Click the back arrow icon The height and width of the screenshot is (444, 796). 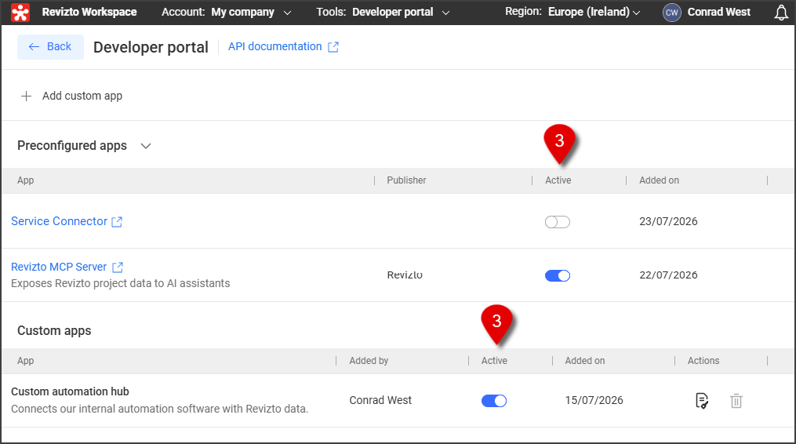(34, 47)
